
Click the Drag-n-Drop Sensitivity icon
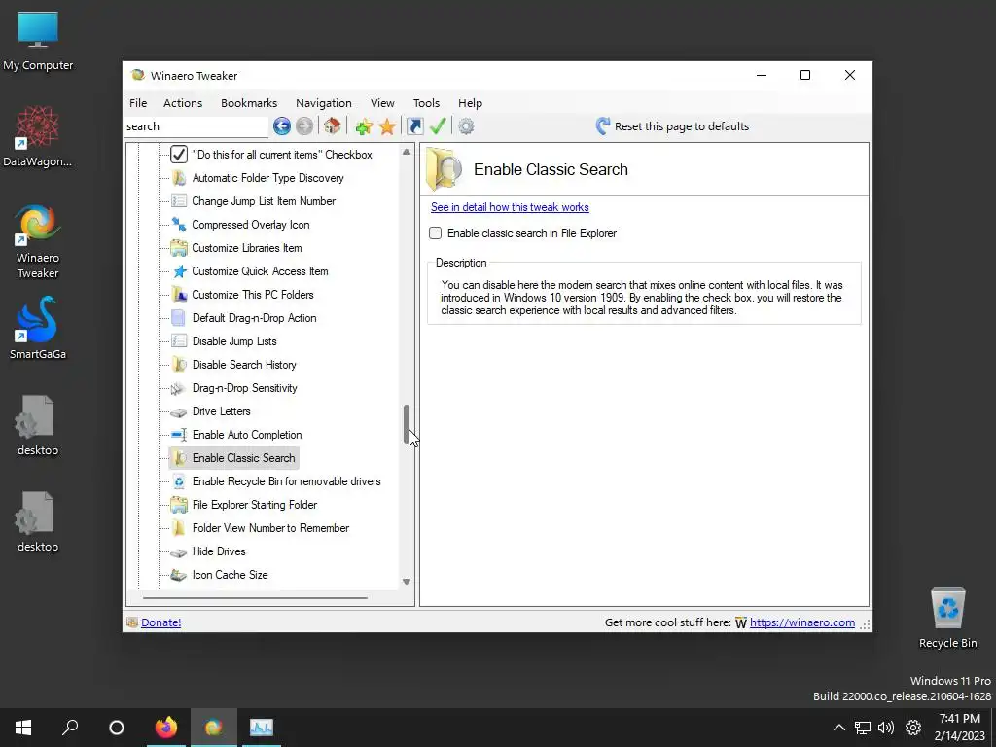coord(179,388)
